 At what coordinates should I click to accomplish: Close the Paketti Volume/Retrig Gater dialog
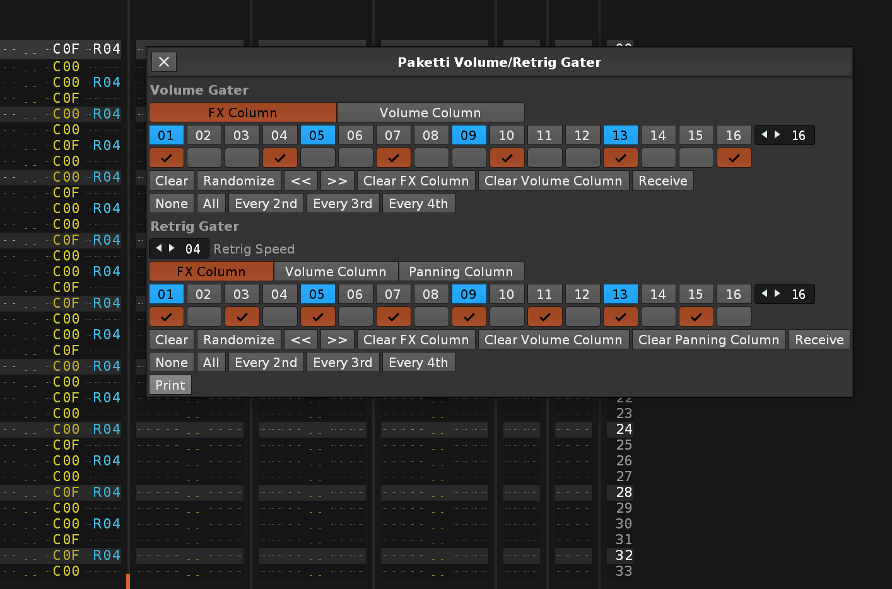[x=164, y=62]
